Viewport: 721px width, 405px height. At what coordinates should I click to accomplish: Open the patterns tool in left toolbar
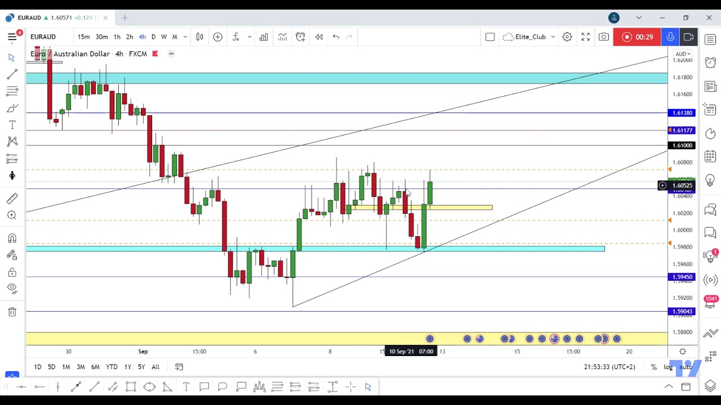12,142
